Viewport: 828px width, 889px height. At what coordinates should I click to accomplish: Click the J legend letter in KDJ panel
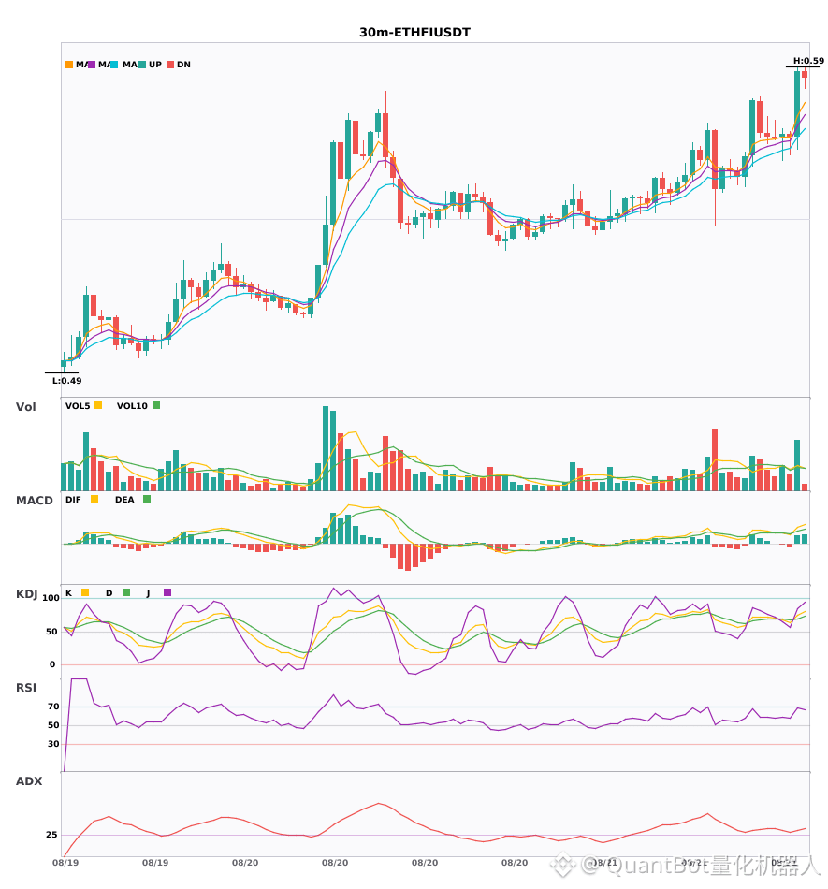(148, 593)
